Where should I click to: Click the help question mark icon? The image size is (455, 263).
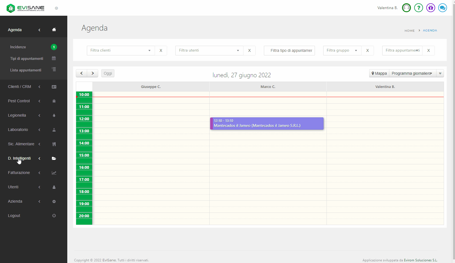pos(418,8)
